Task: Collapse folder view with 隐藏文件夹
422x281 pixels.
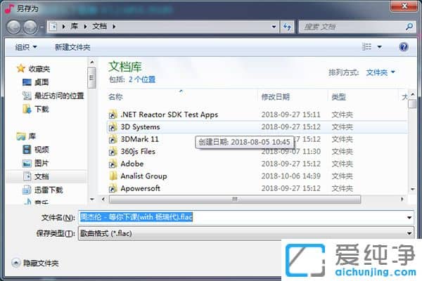Action: 35,263
